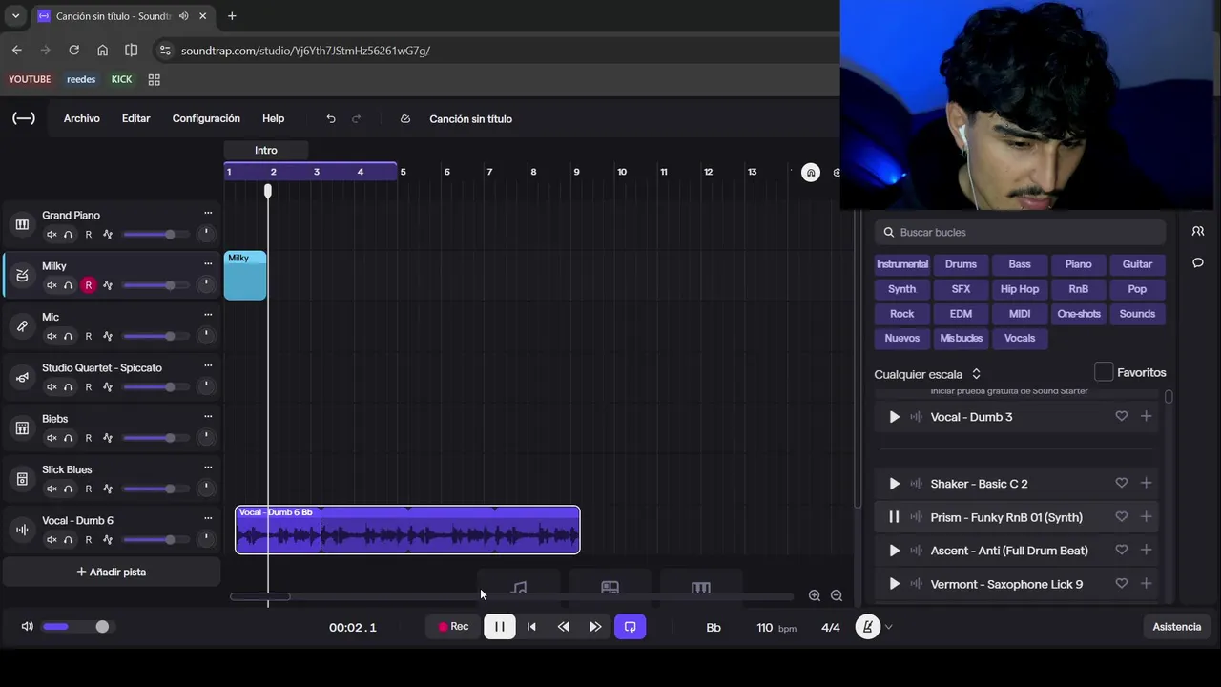Open the Studio Quartet - Spiccato instrument icon
1221x687 pixels.
(22, 377)
